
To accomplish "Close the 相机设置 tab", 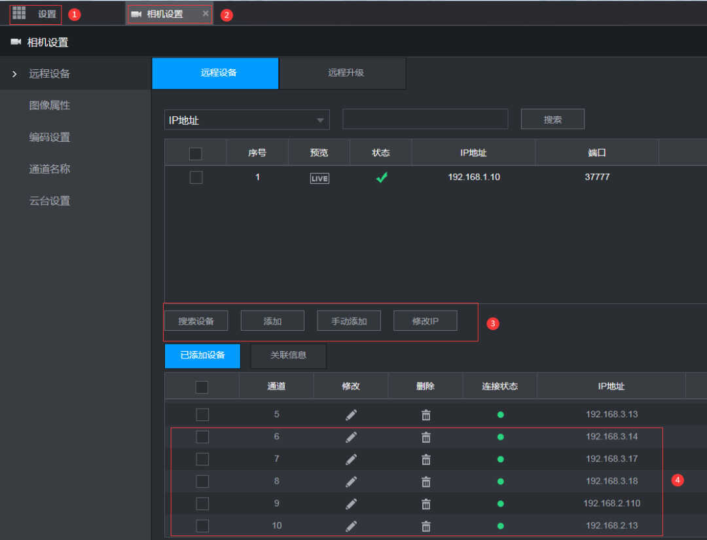I will [x=206, y=14].
